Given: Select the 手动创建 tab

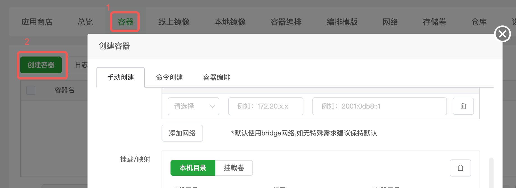Looking at the screenshot, I should click(121, 77).
